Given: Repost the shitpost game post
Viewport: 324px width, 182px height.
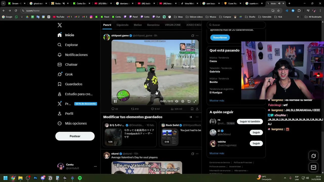Looking at the screenshot, I should click(x=135, y=109).
